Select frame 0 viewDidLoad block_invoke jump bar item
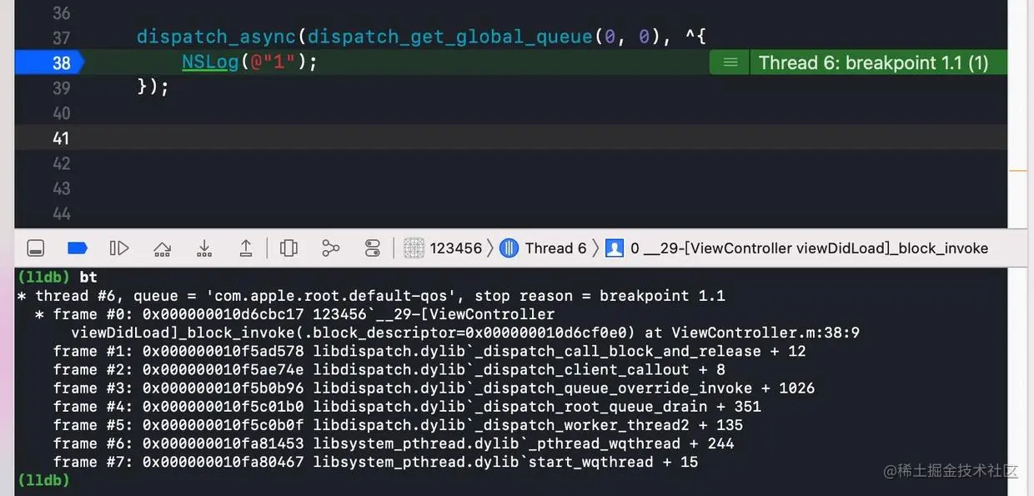The width and height of the screenshot is (1034, 496). pyautogui.click(x=796, y=248)
